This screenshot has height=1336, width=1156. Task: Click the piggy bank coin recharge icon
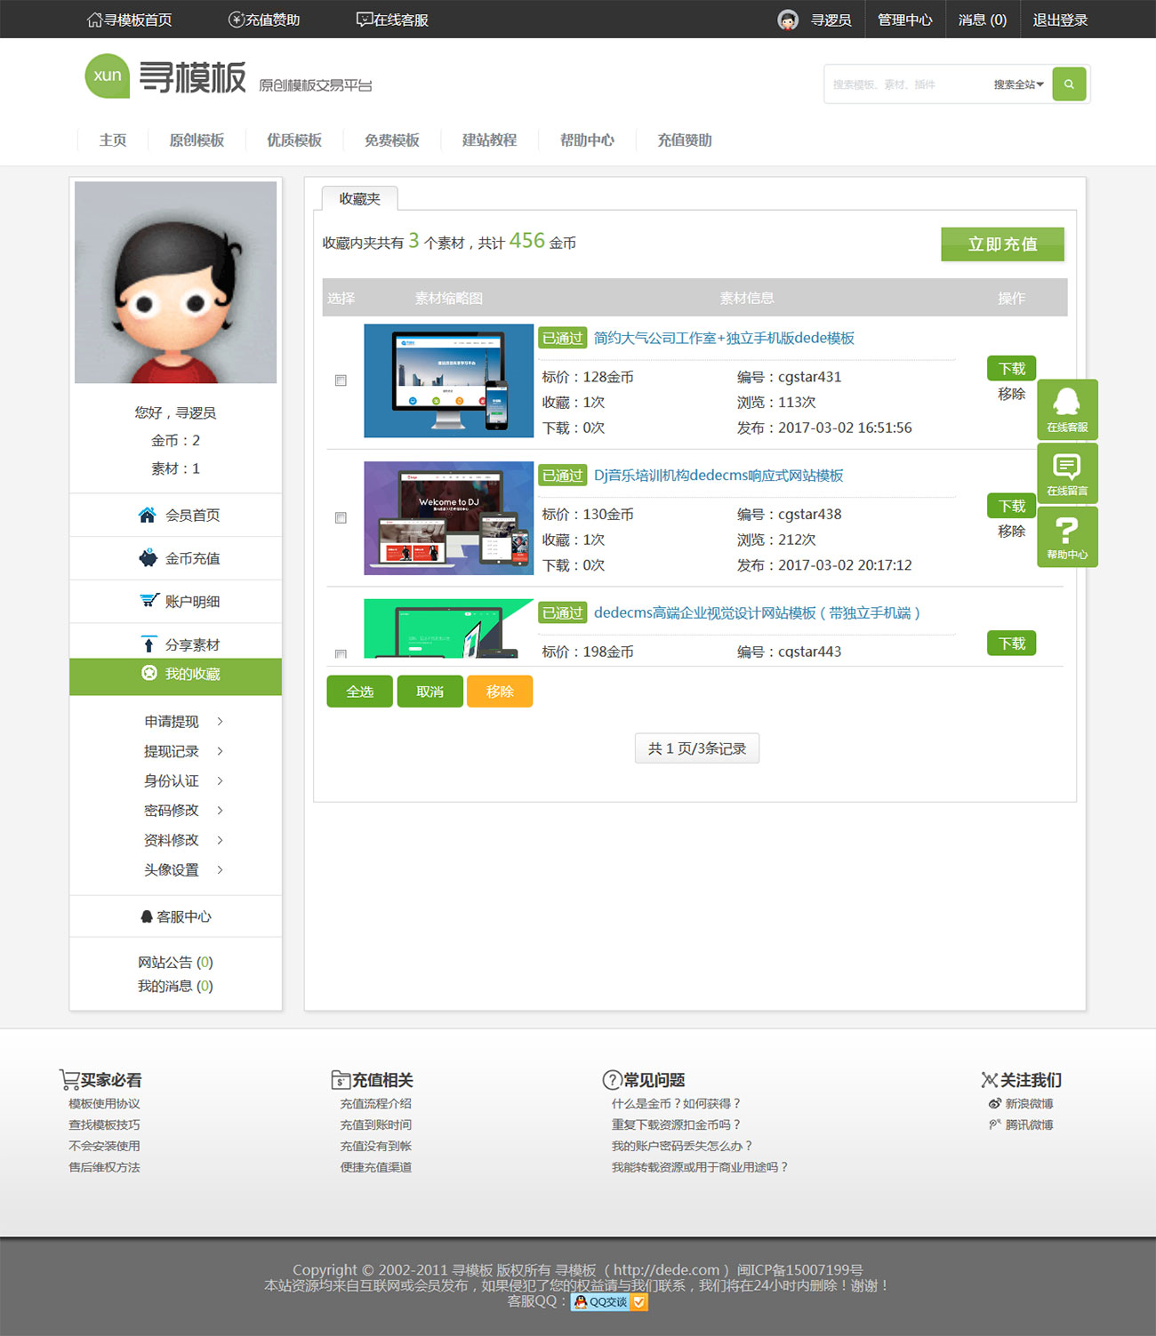pos(148,558)
